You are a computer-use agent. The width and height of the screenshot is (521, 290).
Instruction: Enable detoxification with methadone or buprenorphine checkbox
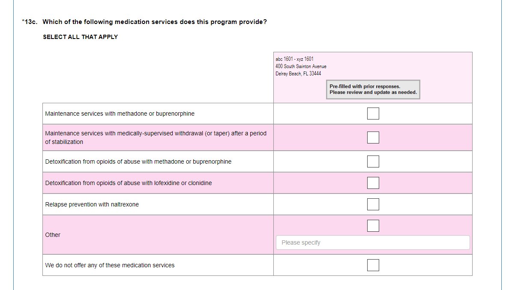373,161
